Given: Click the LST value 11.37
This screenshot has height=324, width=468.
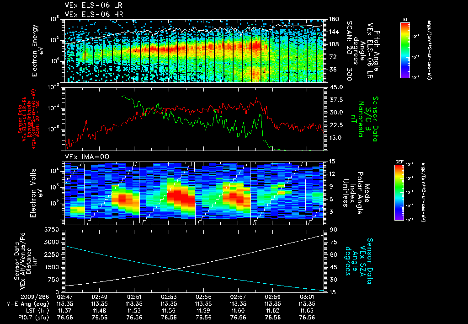Looking at the screenshot, I should 65,311.
